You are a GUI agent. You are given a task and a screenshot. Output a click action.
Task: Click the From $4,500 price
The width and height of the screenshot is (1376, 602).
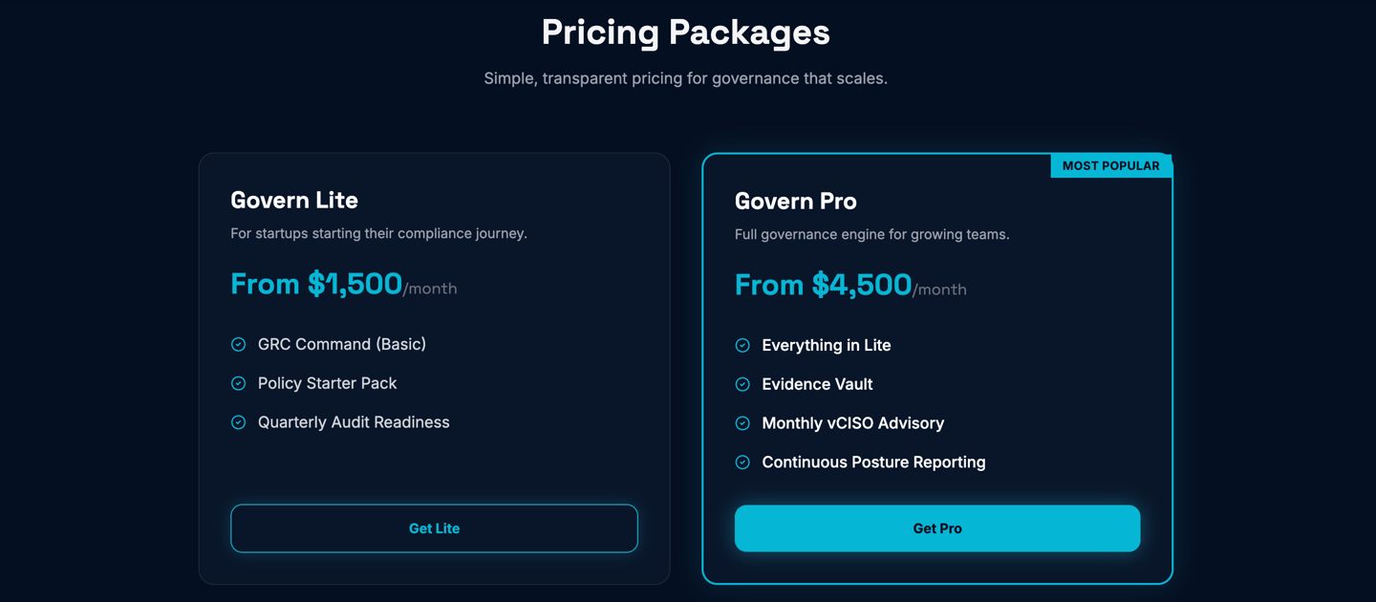[823, 285]
